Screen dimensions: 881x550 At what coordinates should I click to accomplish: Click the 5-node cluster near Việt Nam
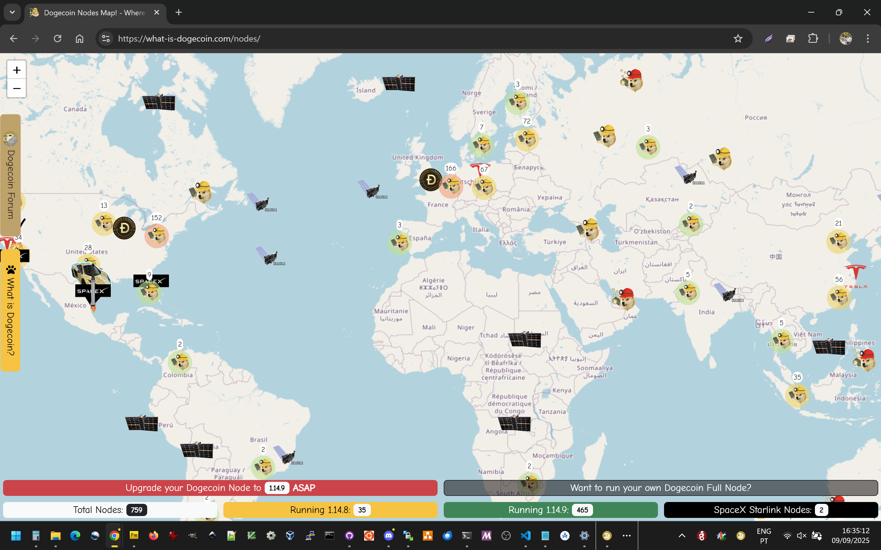pyautogui.click(x=781, y=341)
